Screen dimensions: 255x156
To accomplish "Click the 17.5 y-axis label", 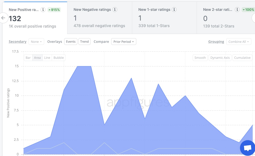I will click(15, 52).
